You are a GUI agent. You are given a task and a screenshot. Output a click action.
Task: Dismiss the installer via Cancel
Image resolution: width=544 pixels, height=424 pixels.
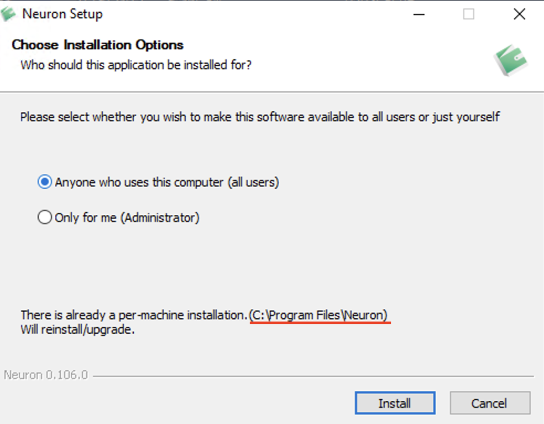[490, 403]
